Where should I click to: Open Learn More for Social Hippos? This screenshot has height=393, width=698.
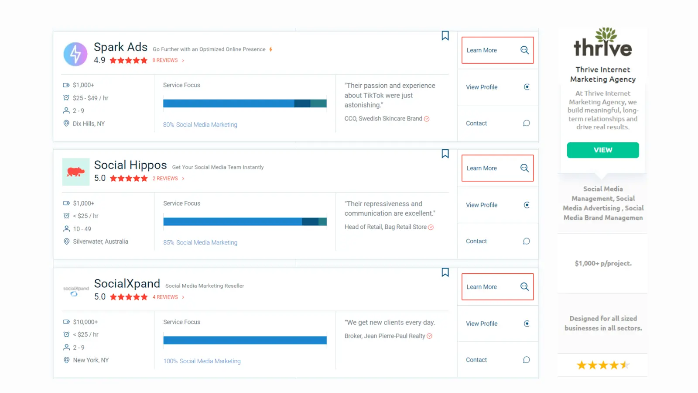tap(482, 168)
